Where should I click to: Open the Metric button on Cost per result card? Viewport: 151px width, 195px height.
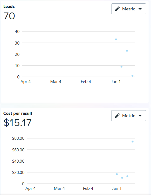click(x=129, y=116)
